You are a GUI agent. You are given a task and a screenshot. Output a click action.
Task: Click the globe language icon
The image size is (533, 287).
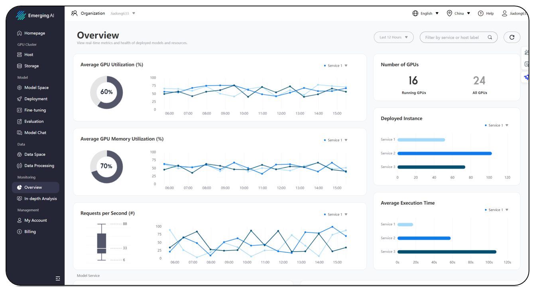415,14
